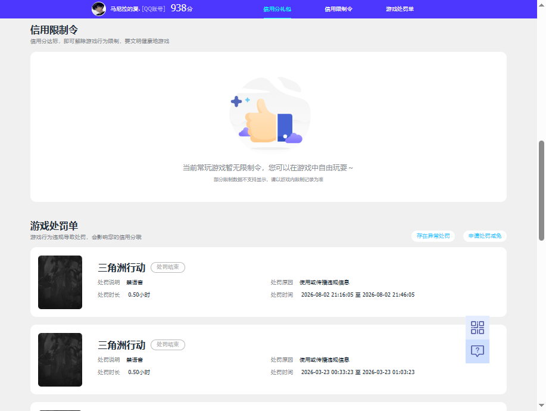Switch to the 游戏处罚单 tab

coord(400,9)
